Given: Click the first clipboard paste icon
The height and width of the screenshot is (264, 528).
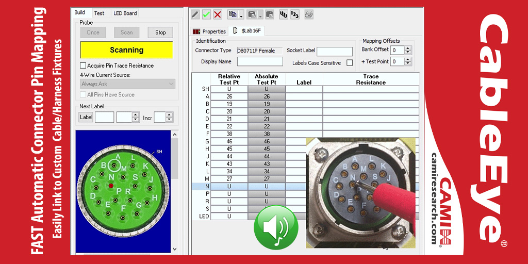Looking at the screenshot, I should (x=252, y=14).
